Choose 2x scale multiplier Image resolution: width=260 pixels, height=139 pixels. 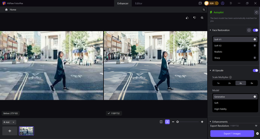coord(229,83)
